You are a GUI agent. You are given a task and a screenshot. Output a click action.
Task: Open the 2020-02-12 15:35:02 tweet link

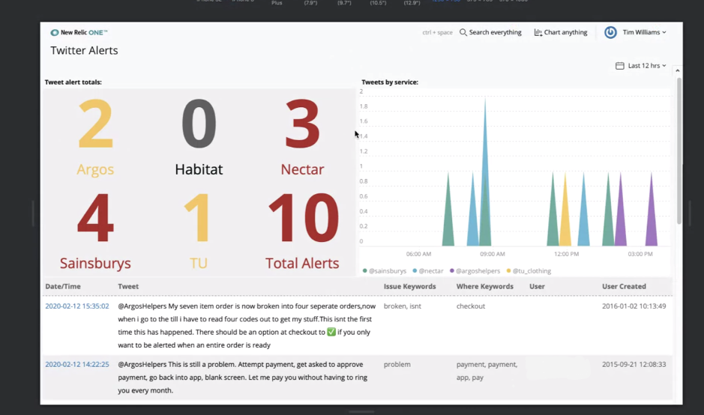coord(76,306)
